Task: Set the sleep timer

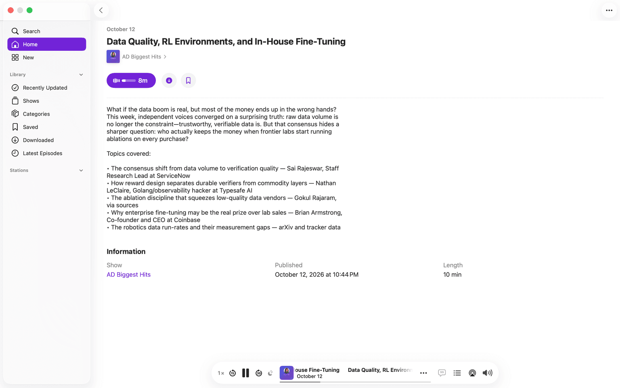Action: tap(270, 373)
